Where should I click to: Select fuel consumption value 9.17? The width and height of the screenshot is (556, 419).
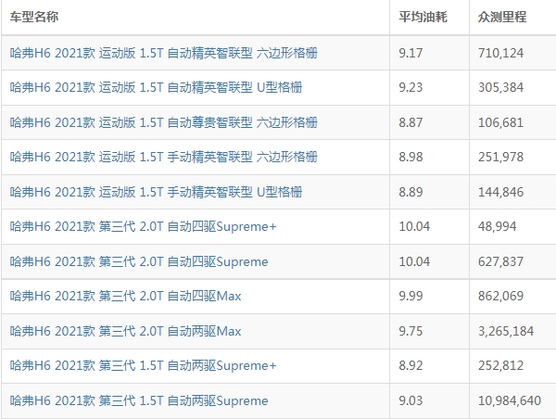411,53
